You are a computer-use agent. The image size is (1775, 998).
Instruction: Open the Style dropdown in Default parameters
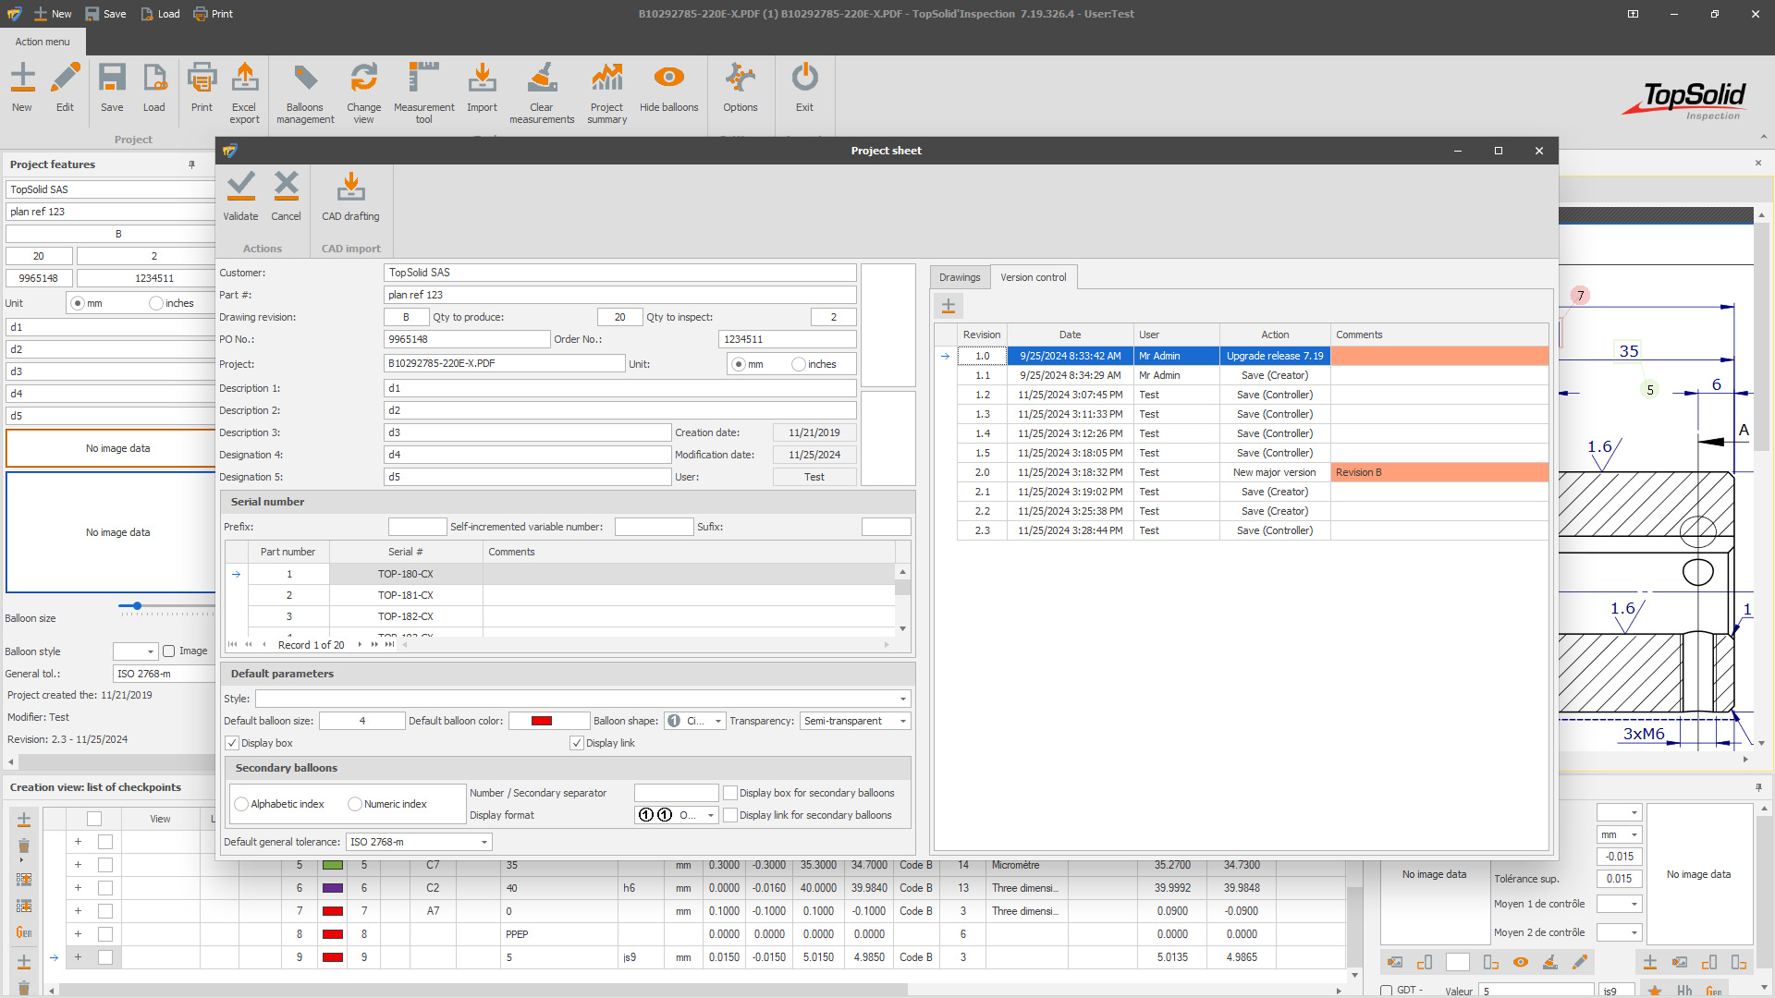[x=903, y=699]
